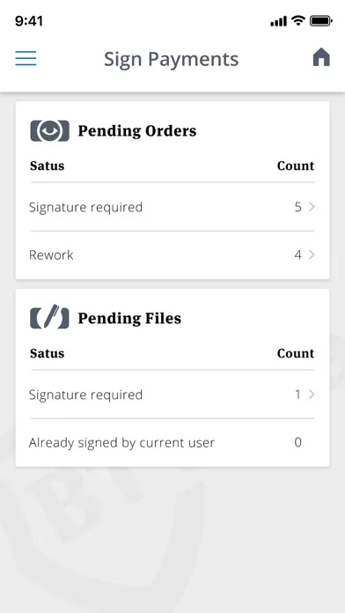
Task: Tap the battery status icon
Action: [320, 21]
